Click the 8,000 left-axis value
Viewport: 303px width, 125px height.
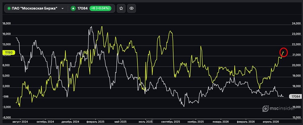(x=6, y=65)
